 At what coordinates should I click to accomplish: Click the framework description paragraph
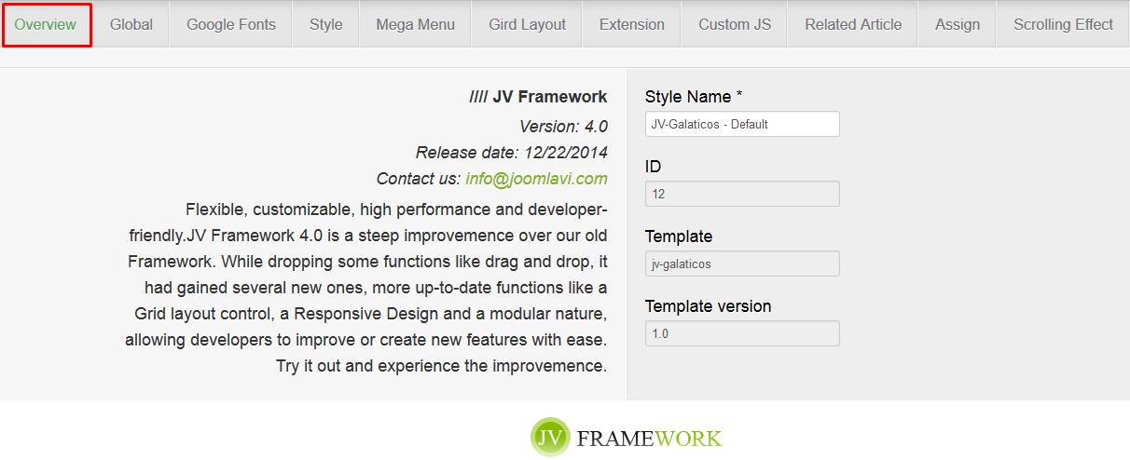(x=366, y=287)
